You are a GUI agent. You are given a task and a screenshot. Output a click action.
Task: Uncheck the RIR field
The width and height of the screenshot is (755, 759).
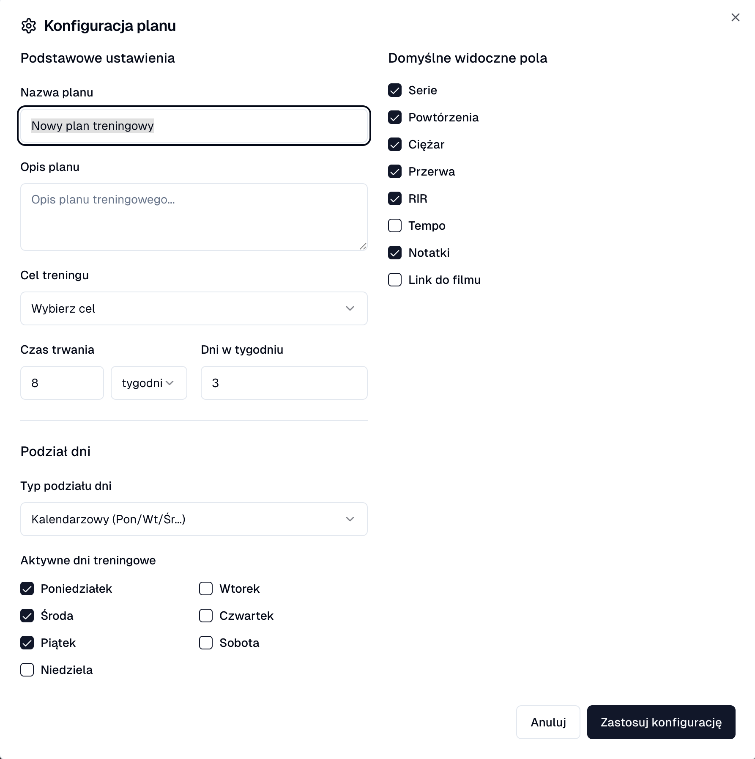coord(394,198)
